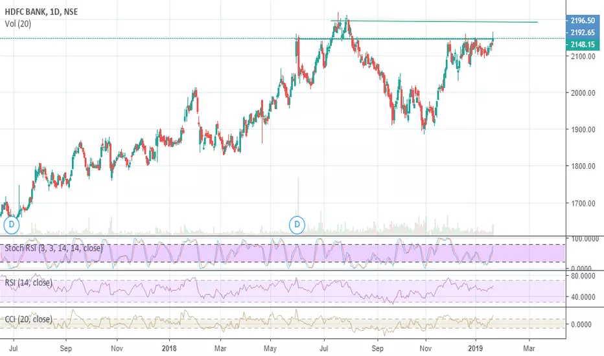
Task: Select the CCI (20, close) indicator label
Action: [29, 320]
